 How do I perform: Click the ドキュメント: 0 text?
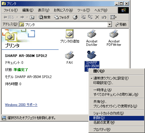[14, 63]
